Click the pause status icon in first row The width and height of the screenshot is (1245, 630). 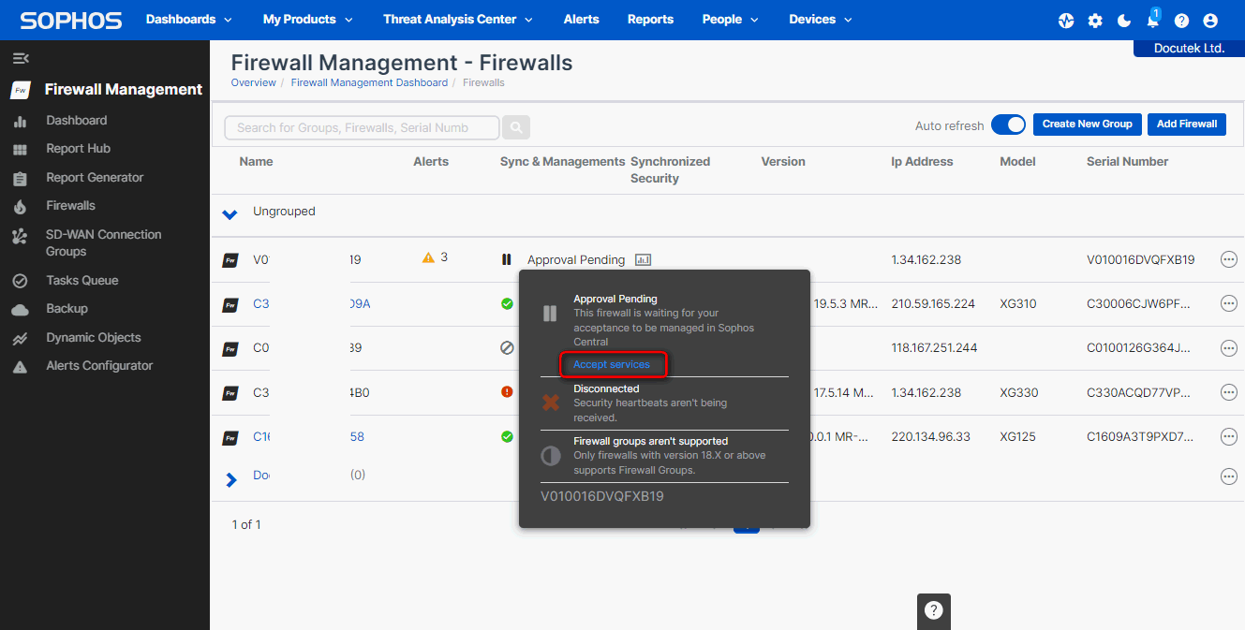[x=507, y=259]
